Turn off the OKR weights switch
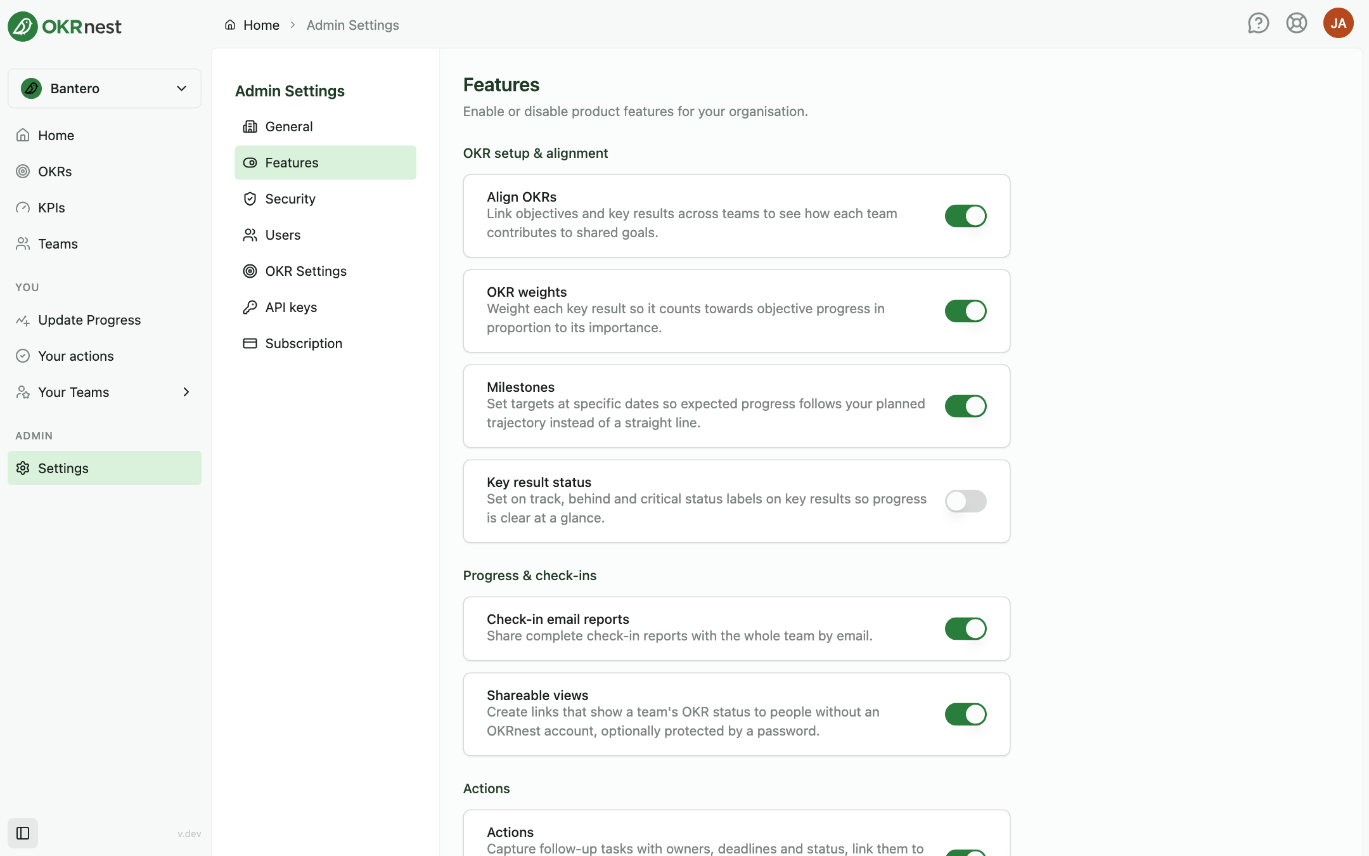The width and height of the screenshot is (1369, 856). point(965,311)
